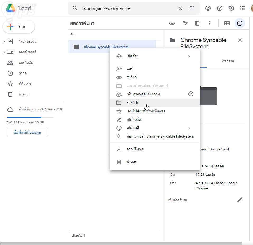Toggle the info details panel button
Screen dimensions: 253x245
pos(240,23)
